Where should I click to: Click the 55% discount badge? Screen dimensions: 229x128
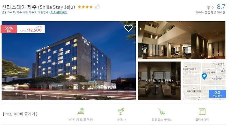(x=9, y=29)
